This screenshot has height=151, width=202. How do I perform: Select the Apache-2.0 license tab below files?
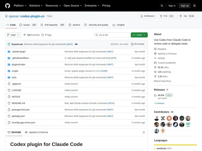pyautogui.click(x=37, y=132)
